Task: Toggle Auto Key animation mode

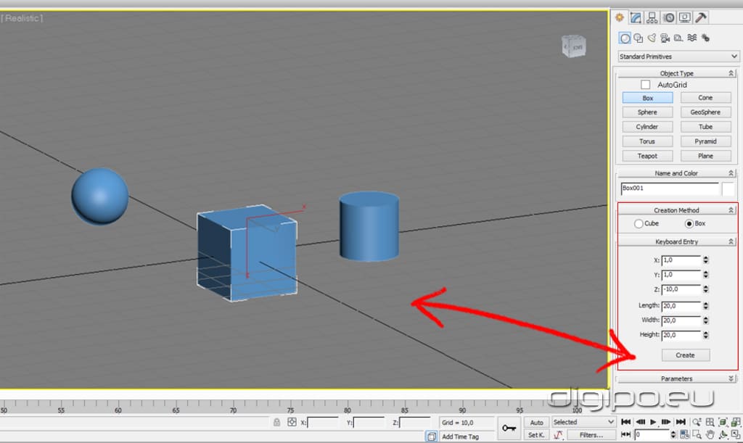Action: click(x=536, y=421)
